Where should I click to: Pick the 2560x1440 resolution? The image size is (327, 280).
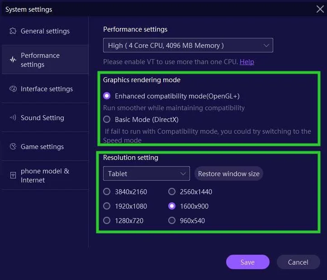(x=172, y=191)
